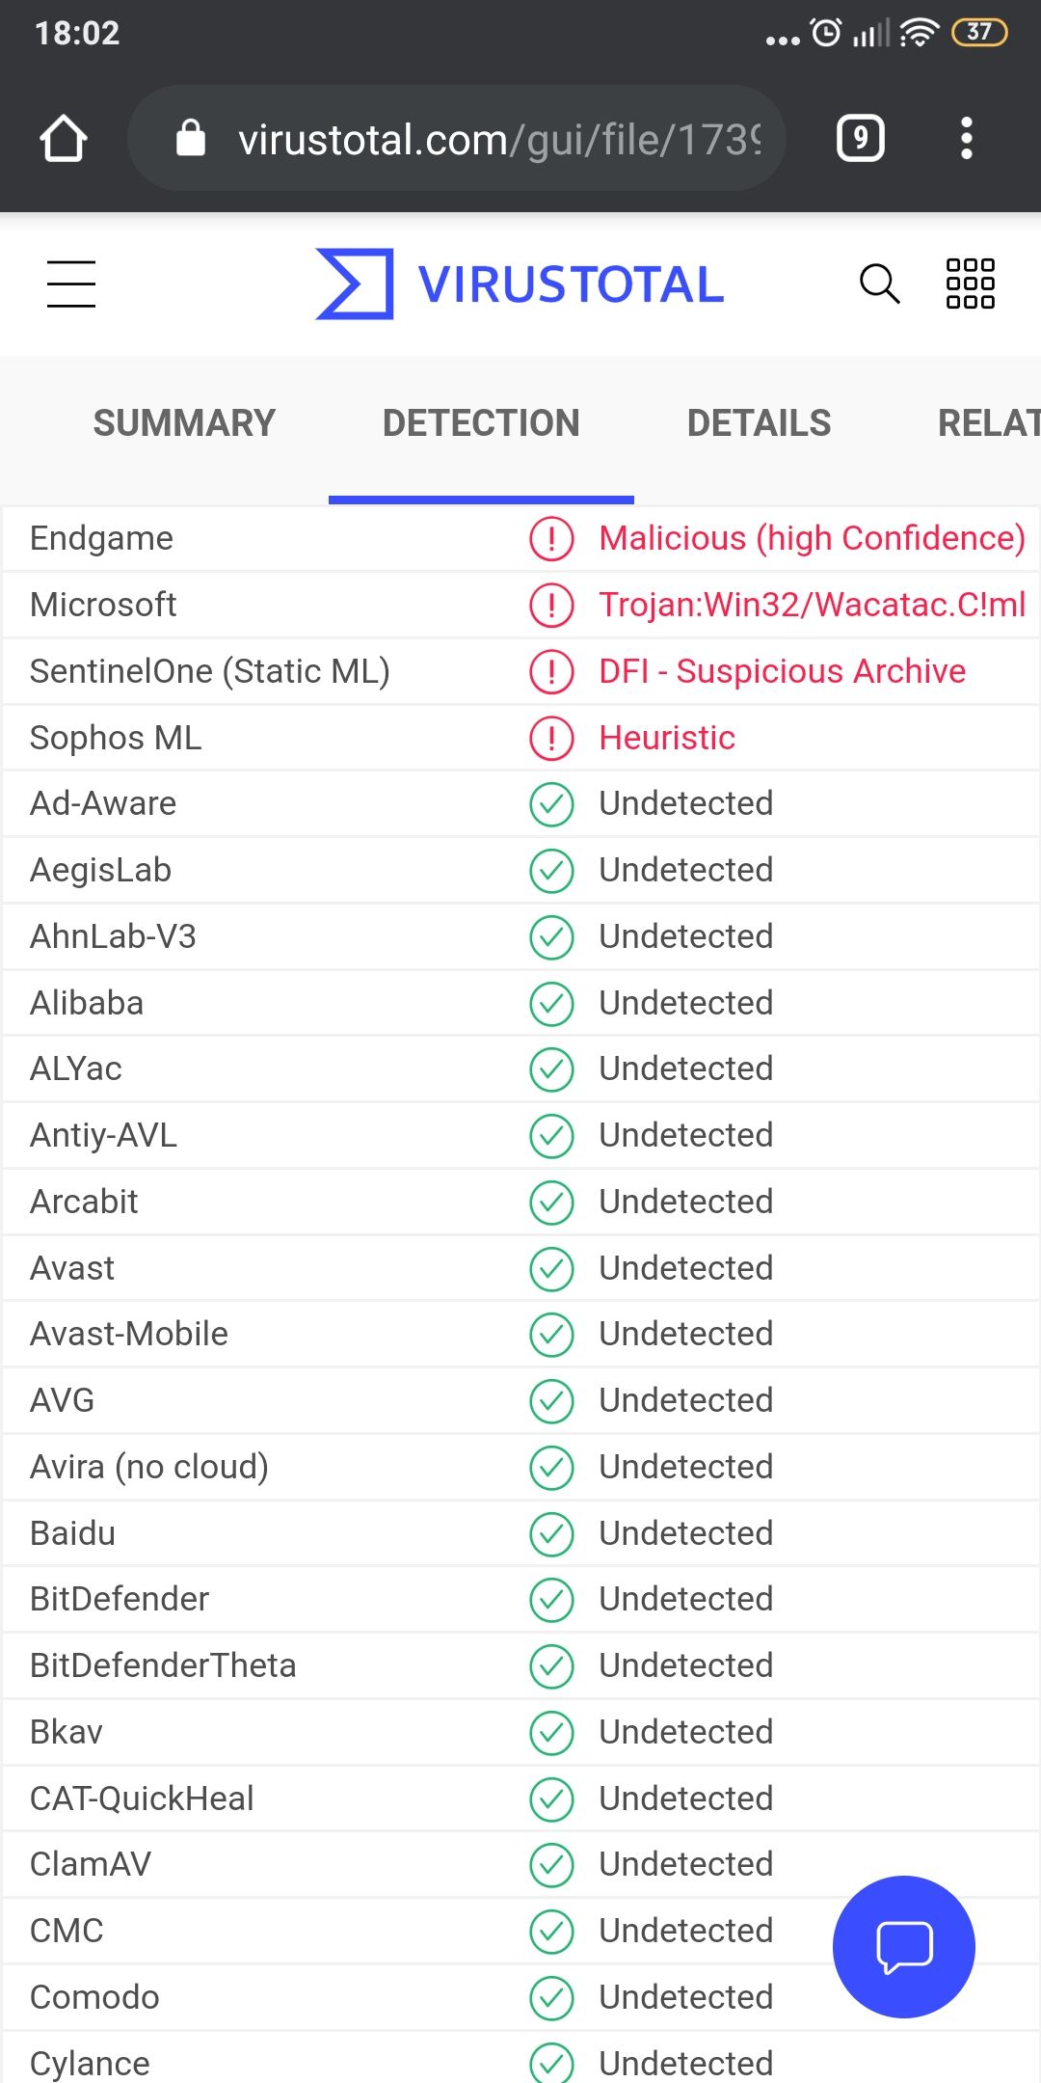The width and height of the screenshot is (1041, 2083).
Task: Open the browser tab switcher showing 9
Action: coord(860,139)
